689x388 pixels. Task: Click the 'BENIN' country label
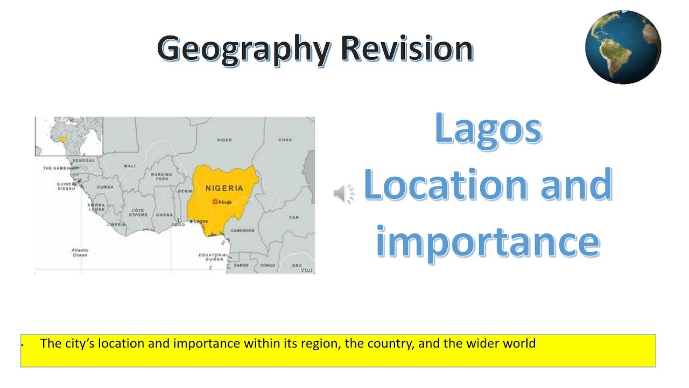185,191
